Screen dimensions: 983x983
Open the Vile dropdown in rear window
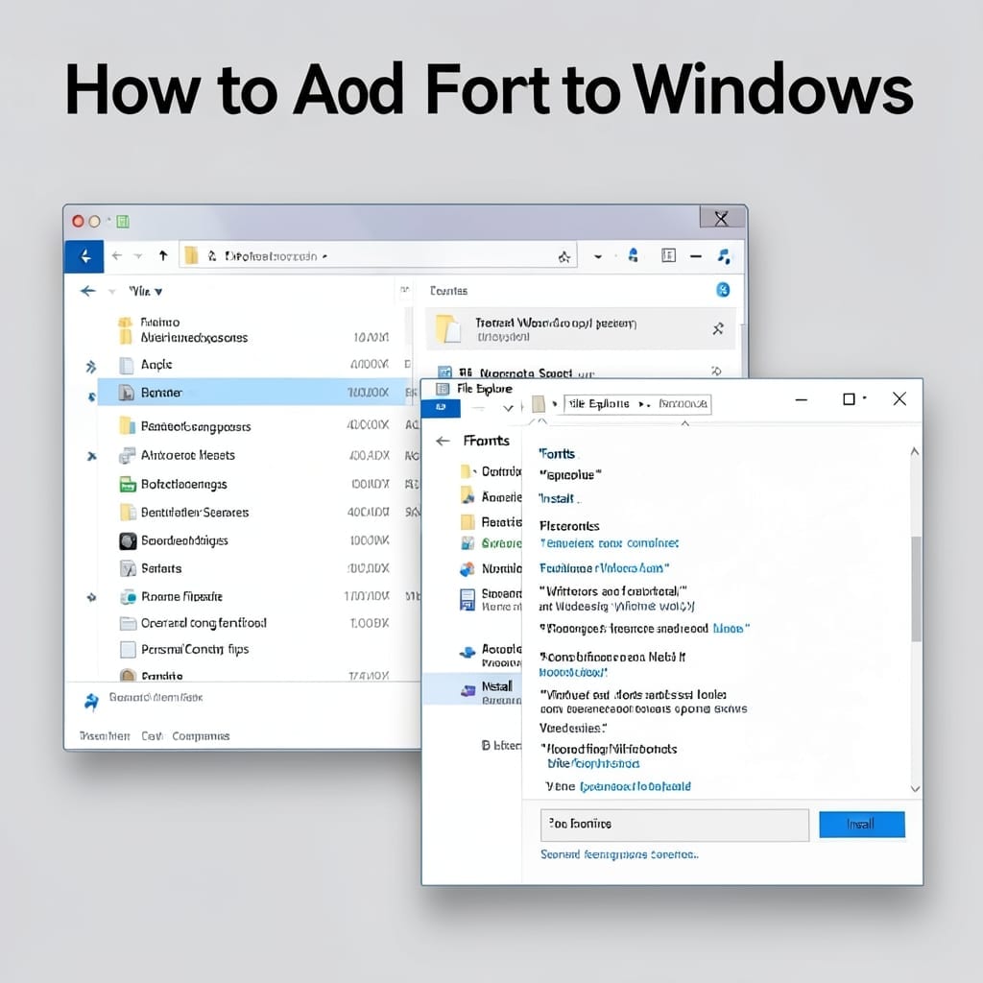146,292
